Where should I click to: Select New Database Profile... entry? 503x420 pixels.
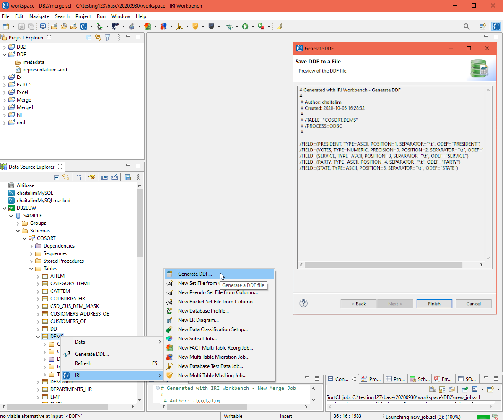(219, 311)
